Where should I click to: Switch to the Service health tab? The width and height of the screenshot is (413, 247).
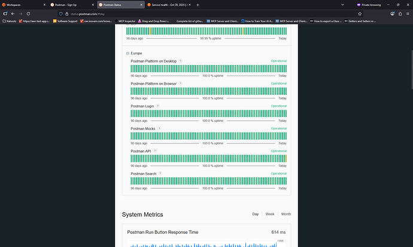(167, 5)
